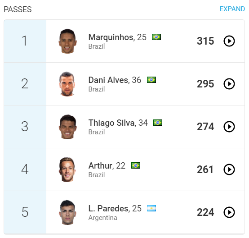Select the Argentina team label under Paredes

103,218
